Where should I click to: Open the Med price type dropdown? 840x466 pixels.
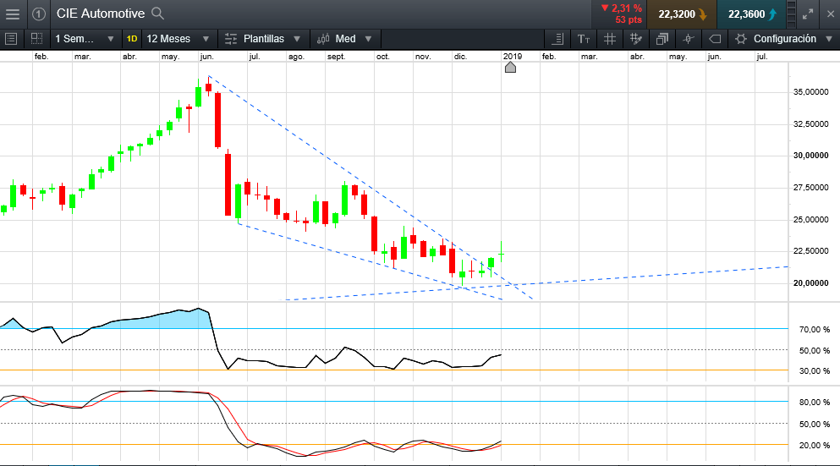click(x=344, y=39)
